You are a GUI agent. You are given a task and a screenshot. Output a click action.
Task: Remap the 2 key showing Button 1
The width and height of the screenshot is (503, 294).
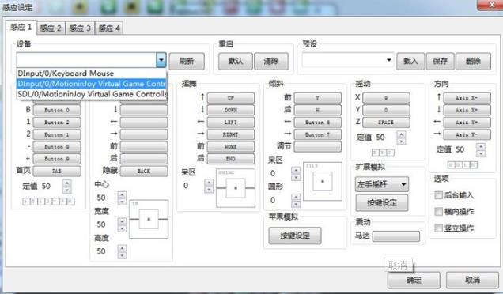(x=57, y=134)
